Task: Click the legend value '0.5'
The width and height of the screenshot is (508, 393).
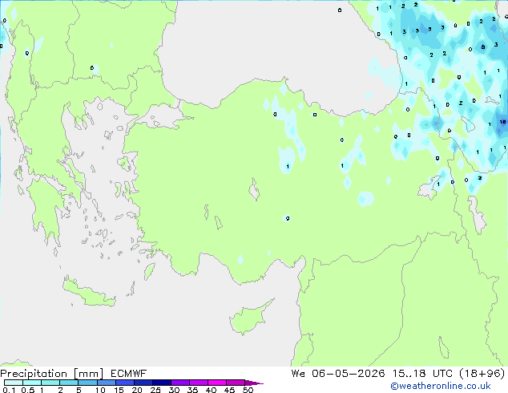Action: click(28, 390)
